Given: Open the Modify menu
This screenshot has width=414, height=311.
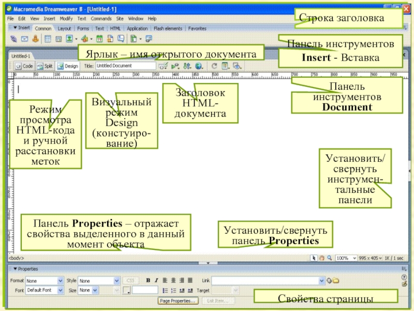Looking at the screenshot, I should (66, 19).
